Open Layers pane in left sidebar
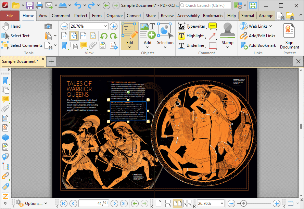 pos(5,138)
